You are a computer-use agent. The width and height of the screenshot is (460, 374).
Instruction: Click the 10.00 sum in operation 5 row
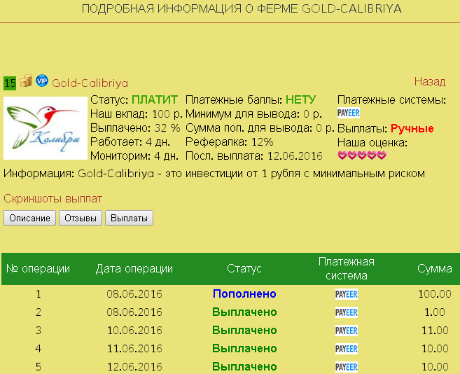click(435, 367)
